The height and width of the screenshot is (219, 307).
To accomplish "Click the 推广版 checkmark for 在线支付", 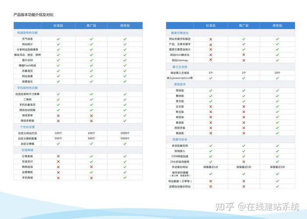I will pos(91,162).
